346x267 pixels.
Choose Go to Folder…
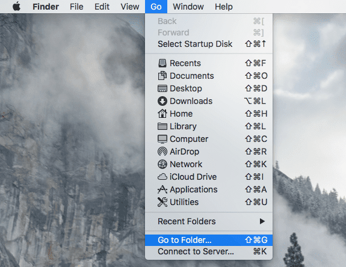[x=209, y=240]
